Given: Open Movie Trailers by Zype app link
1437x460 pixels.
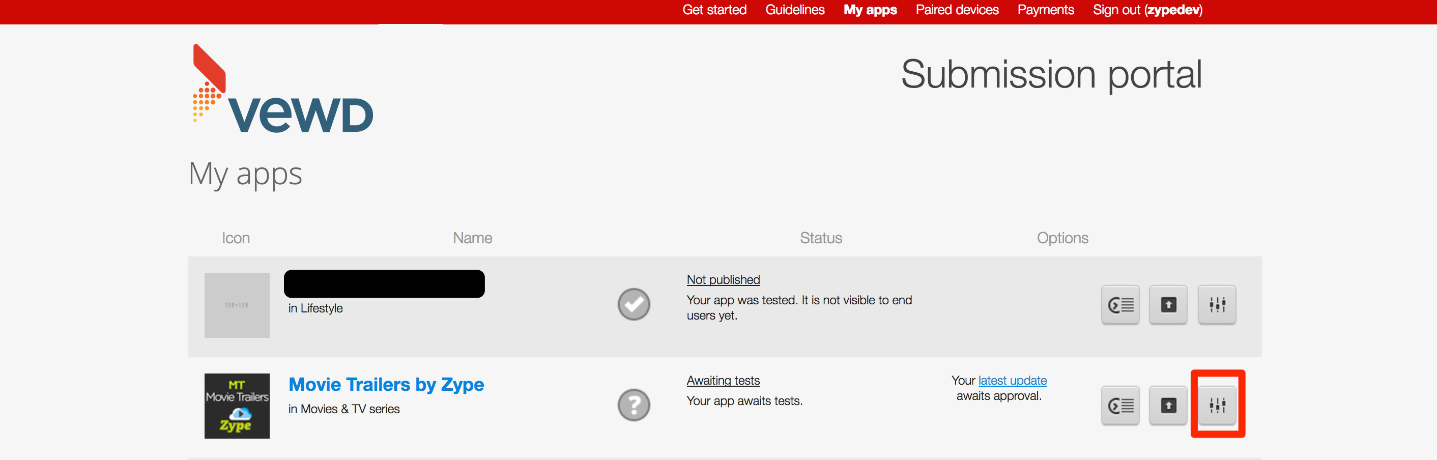Looking at the screenshot, I should coord(386,385).
